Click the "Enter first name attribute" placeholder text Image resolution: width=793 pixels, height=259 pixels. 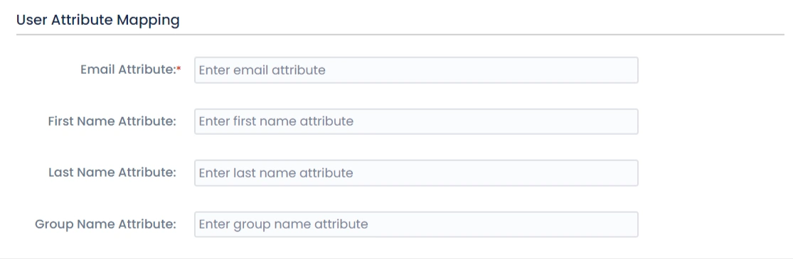pos(276,121)
